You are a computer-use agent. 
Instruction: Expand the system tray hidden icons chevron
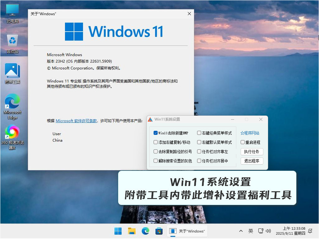tap(241, 231)
